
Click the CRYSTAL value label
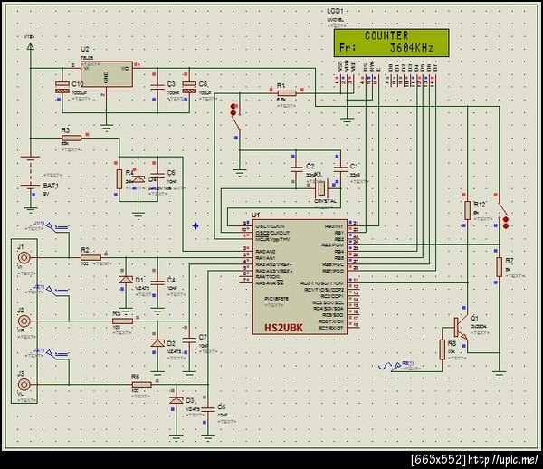[325, 201]
